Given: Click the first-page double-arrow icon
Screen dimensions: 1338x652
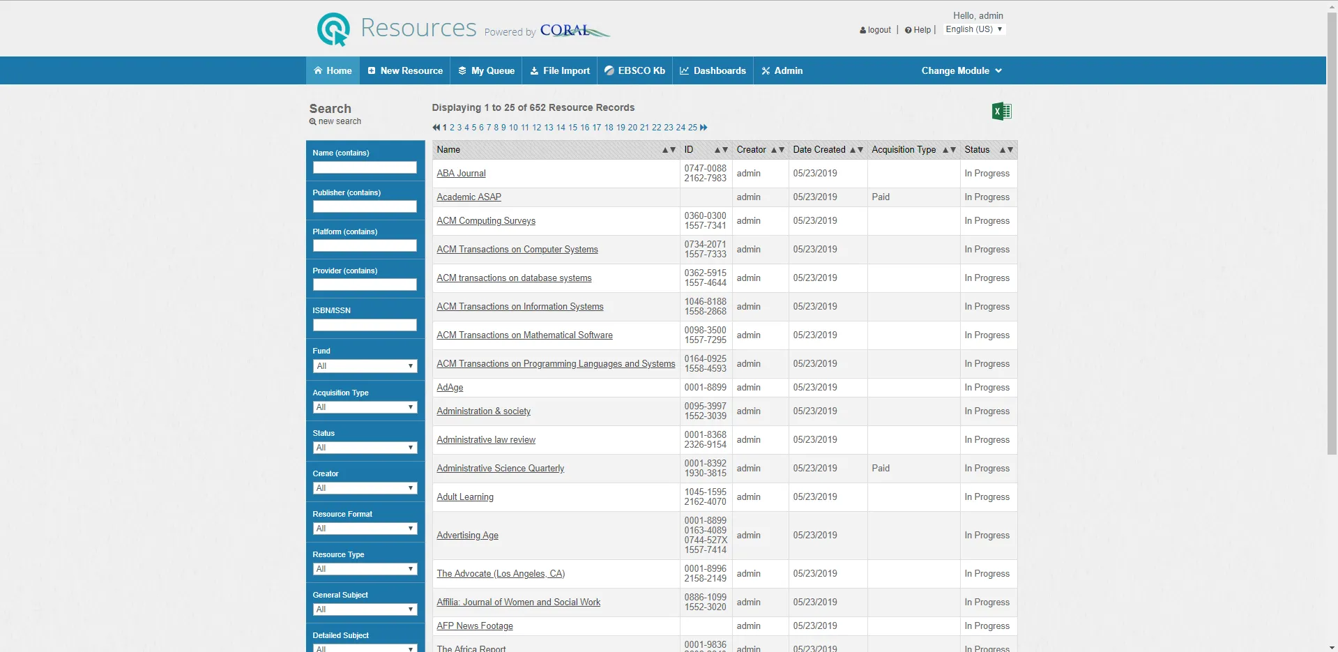Looking at the screenshot, I should click(x=436, y=128).
